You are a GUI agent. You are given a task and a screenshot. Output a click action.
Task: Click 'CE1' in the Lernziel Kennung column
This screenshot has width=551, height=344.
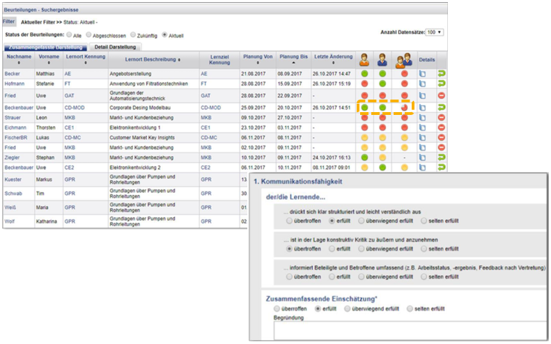click(x=205, y=127)
